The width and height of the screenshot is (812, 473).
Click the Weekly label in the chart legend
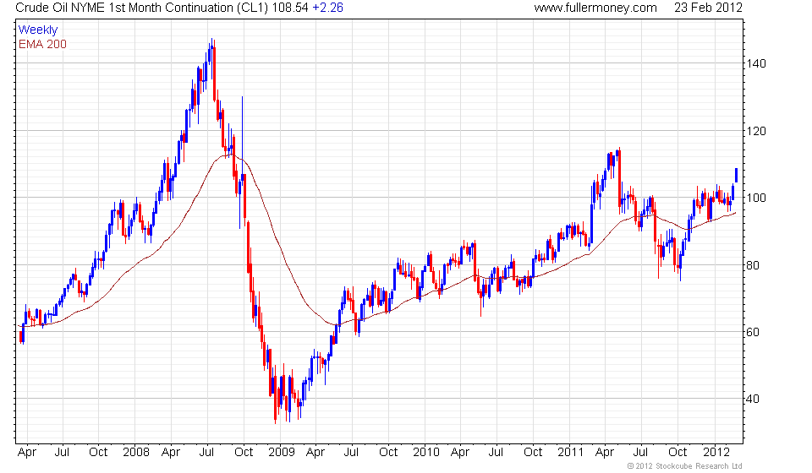(38, 30)
